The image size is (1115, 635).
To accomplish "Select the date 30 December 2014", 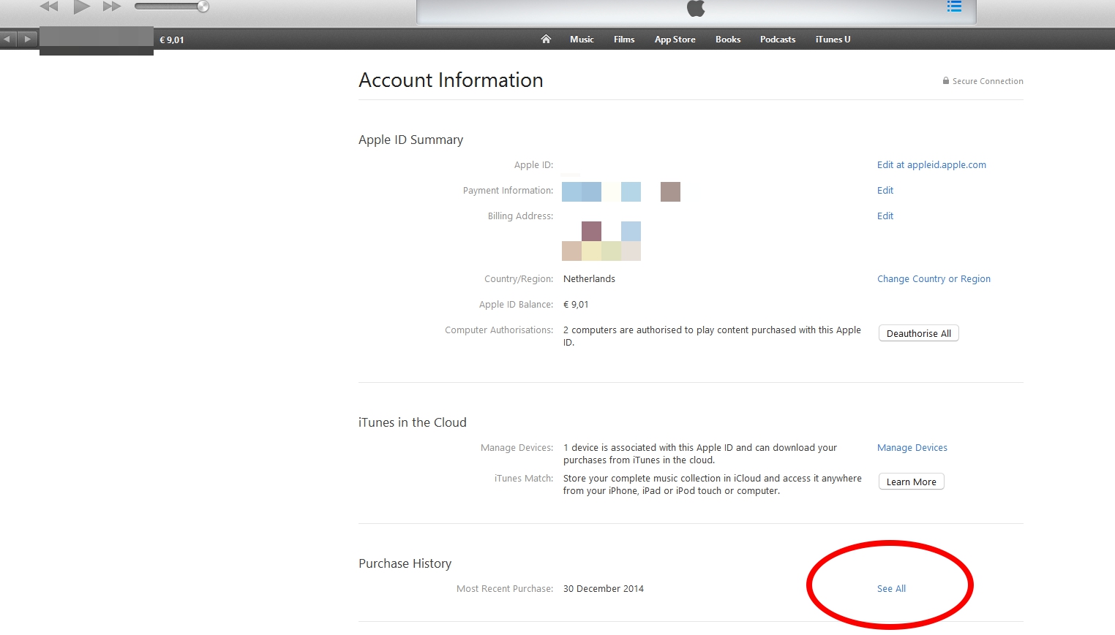I will (x=604, y=589).
